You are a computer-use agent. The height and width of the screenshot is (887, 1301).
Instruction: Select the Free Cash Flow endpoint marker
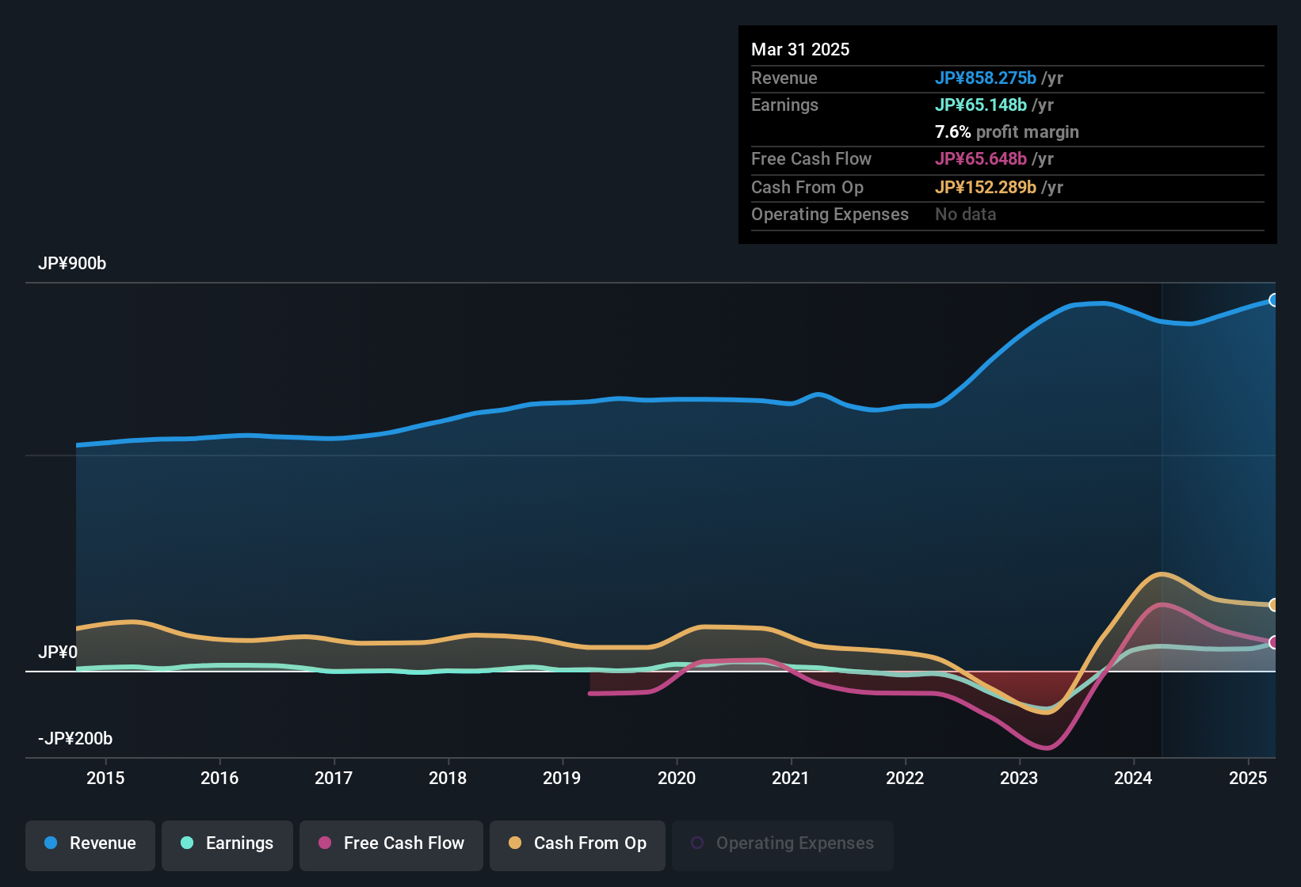click(1273, 642)
